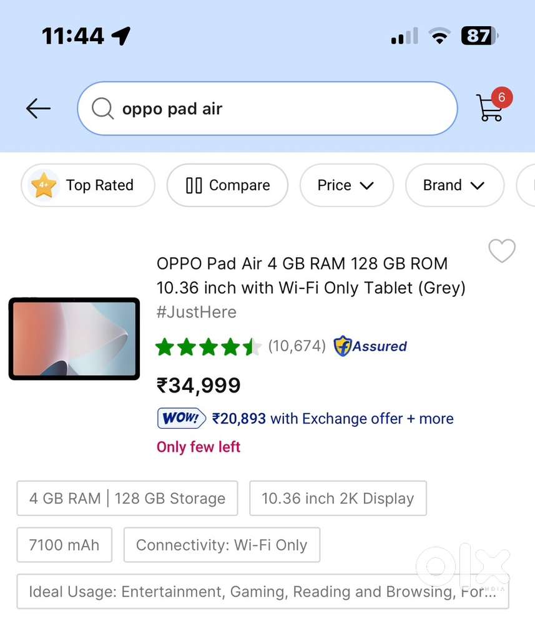Tap the search magnifier icon

click(x=102, y=109)
